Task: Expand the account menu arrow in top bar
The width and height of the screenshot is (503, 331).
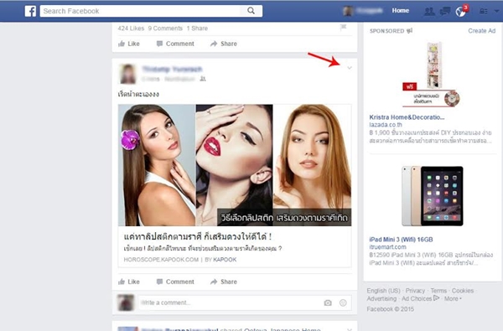Action: tap(496, 11)
